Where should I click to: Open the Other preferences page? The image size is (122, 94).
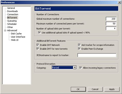coord(10,27)
